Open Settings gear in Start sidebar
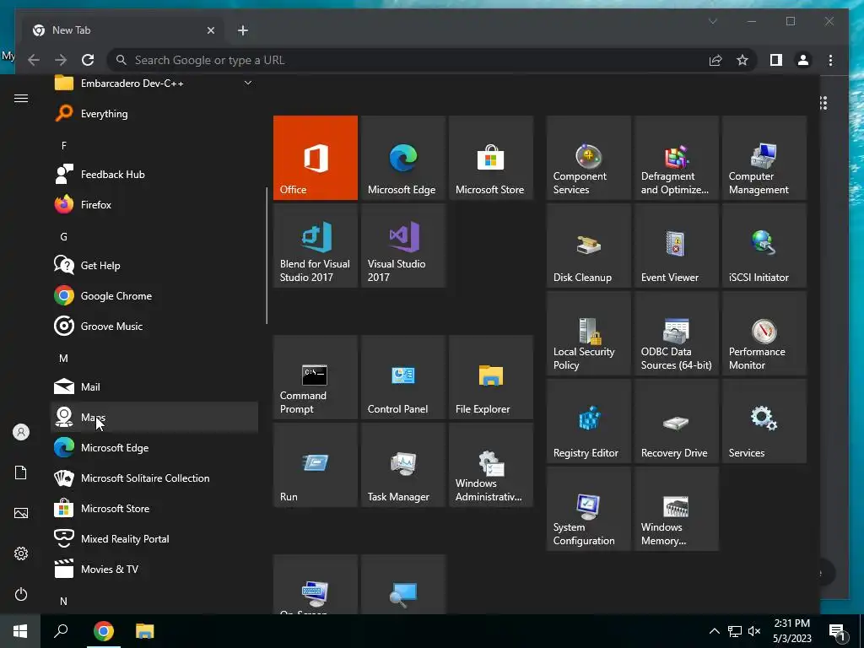 tap(21, 553)
